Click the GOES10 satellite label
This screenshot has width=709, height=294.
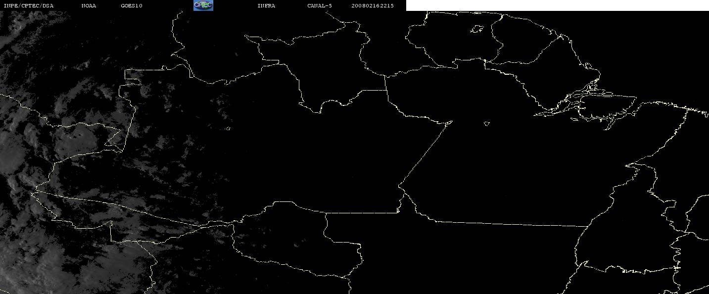click(132, 6)
